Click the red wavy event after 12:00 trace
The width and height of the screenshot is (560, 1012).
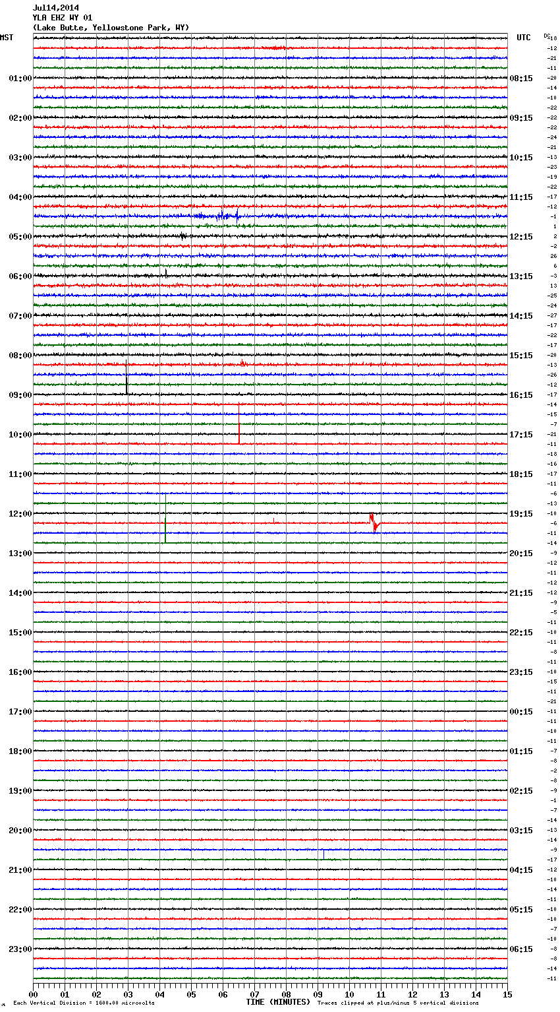(374, 522)
